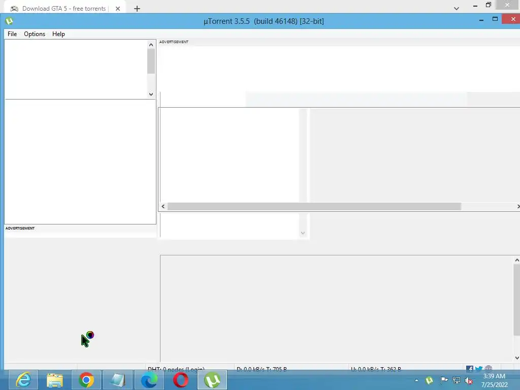Click the bottom-right pane vertical scrollbar thumb
Viewport: 520px width, 390px height.
(516, 300)
